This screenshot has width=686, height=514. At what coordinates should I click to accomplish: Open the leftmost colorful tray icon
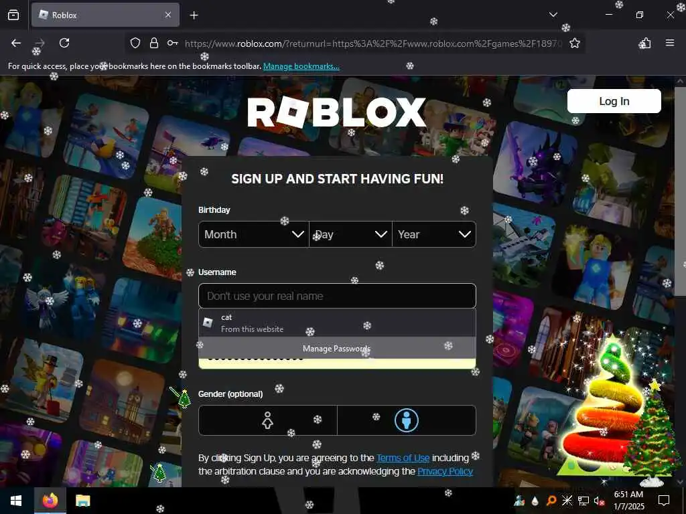coord(519,501)
